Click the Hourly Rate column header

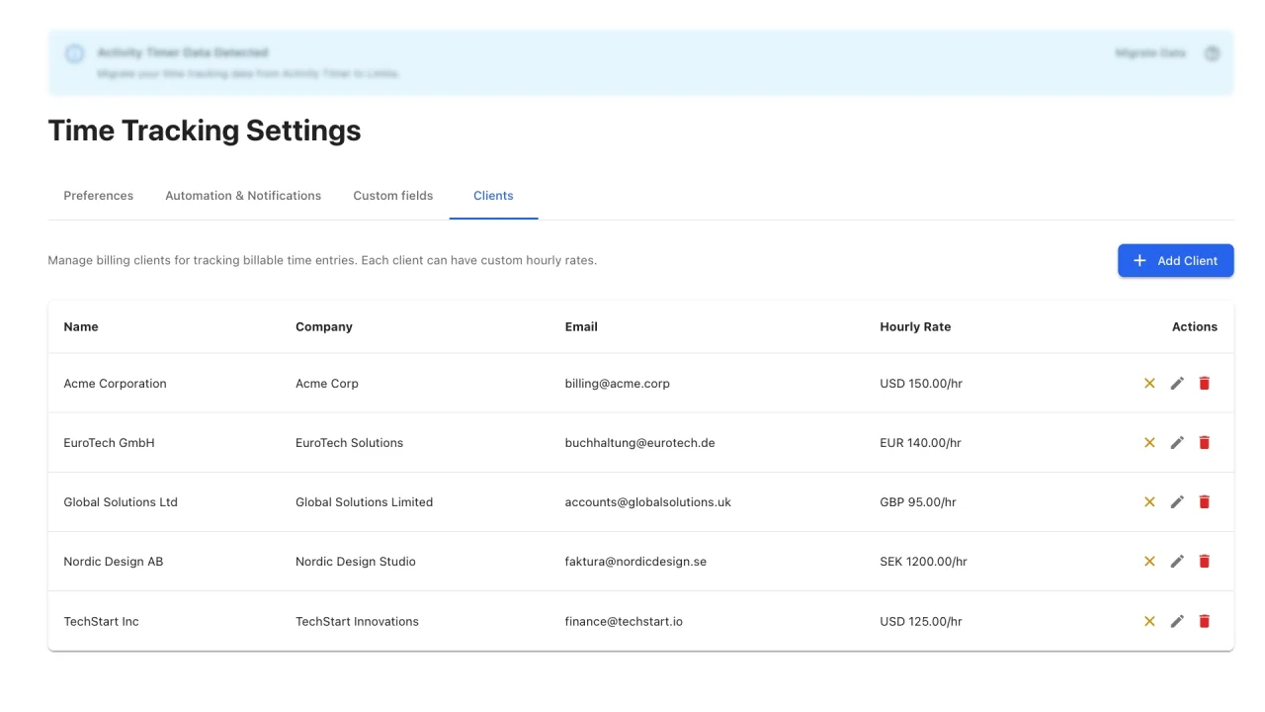[x=915, y=326]
